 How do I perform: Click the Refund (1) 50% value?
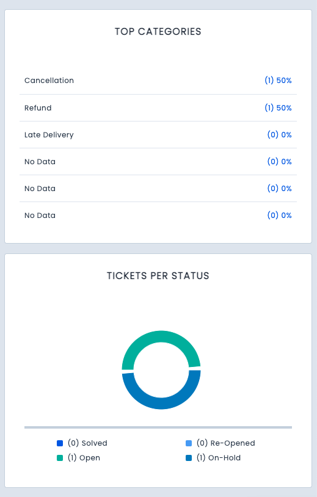(x=278, y=108)
